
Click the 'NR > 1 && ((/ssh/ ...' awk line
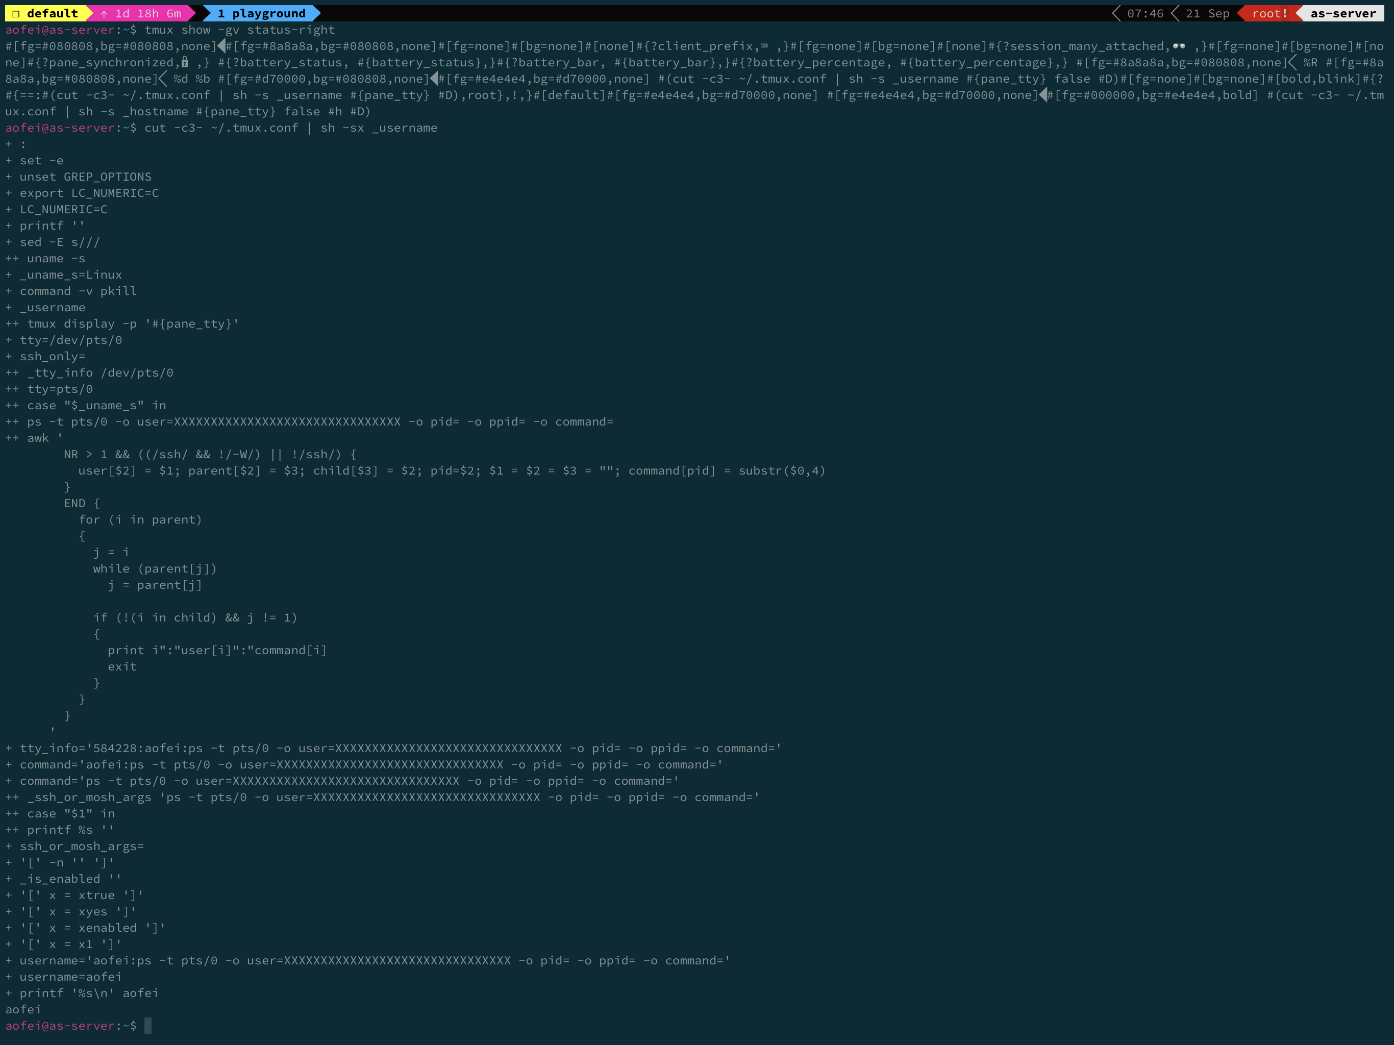click(210, 455)
